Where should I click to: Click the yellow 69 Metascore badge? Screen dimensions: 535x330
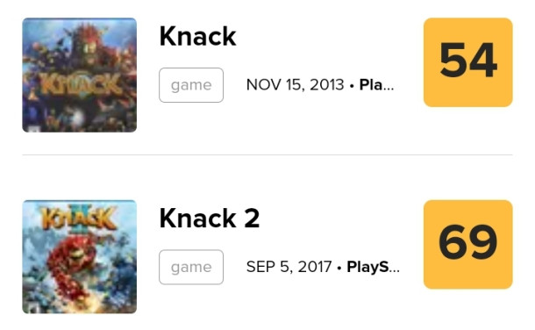(467, 244)
